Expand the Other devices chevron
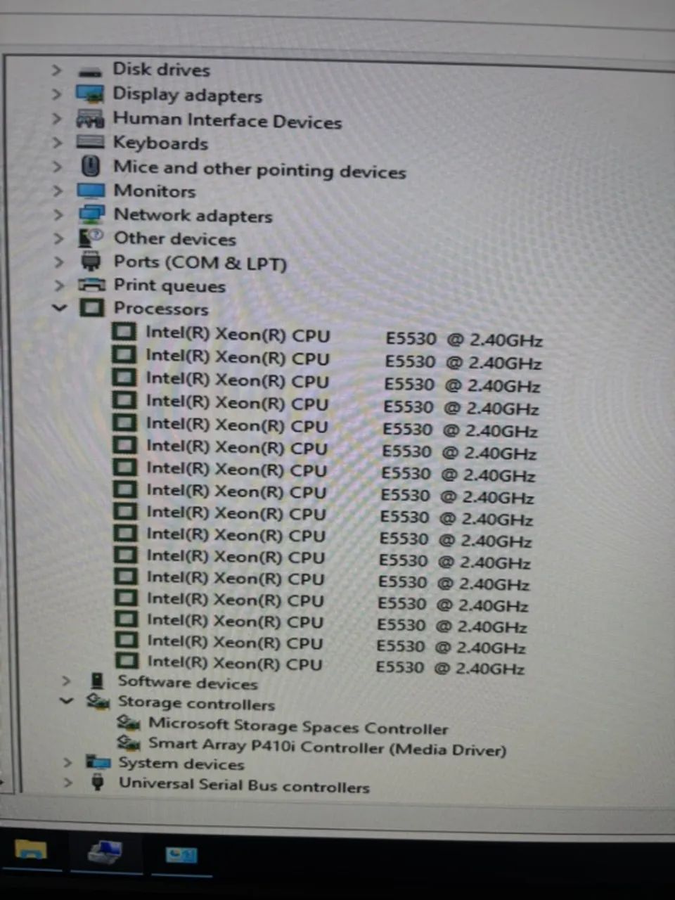 click(59, 238)
